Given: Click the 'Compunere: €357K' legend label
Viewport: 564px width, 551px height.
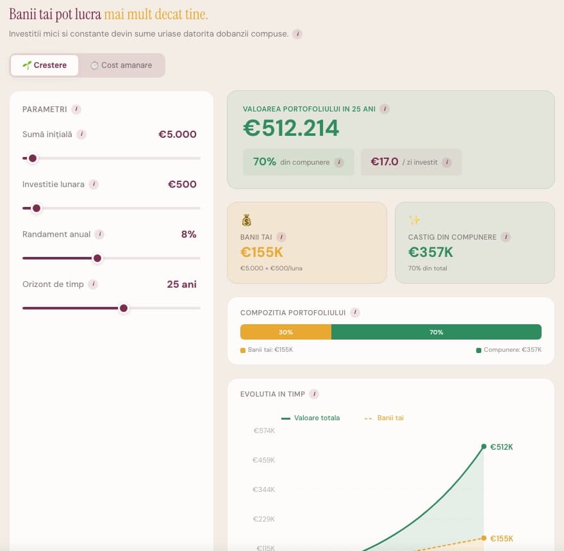Looking at the screenshot, I should point(509,350).
